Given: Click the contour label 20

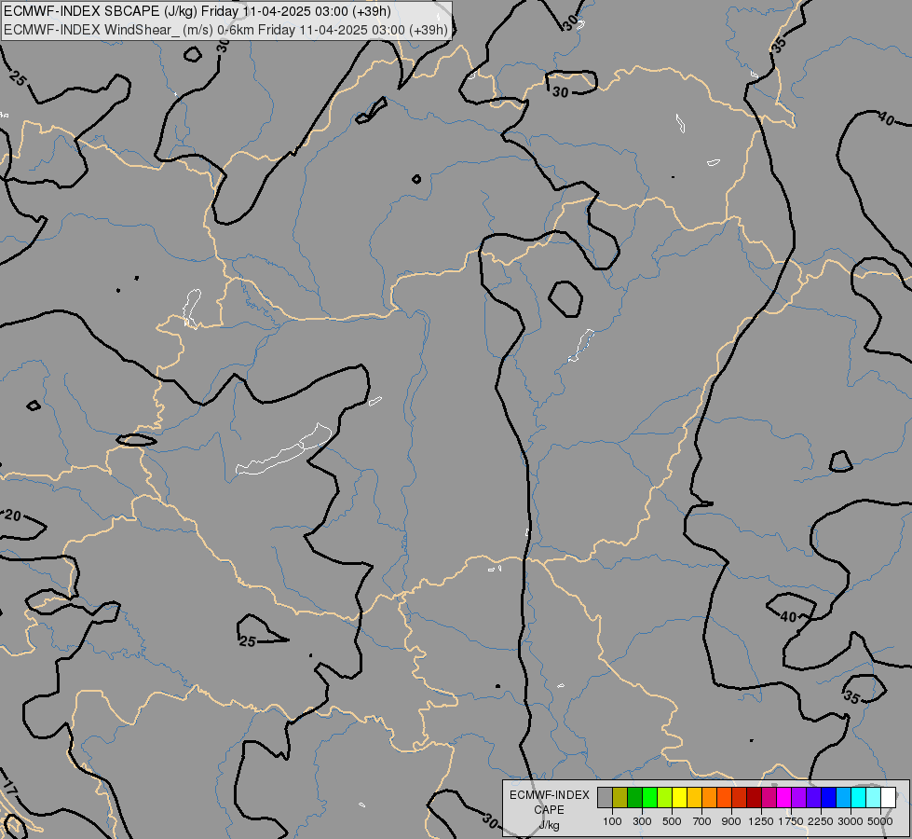Looking at the screenshot, I should [x=12, y=516].
